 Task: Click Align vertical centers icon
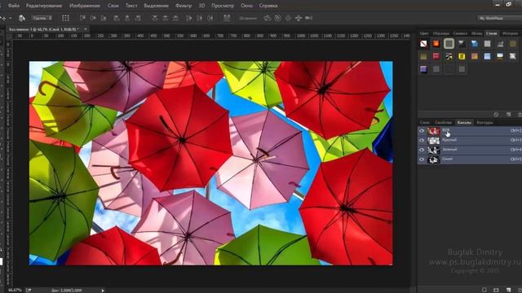pyautogui.click(x=93, y=18)
